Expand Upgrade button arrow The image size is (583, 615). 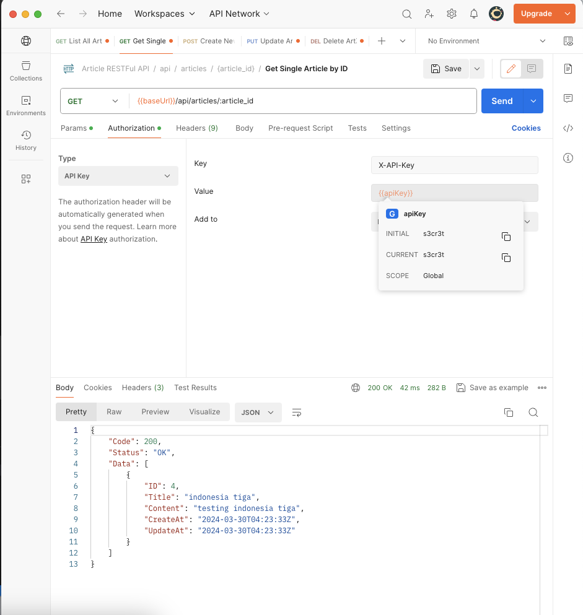pos(567,14)
